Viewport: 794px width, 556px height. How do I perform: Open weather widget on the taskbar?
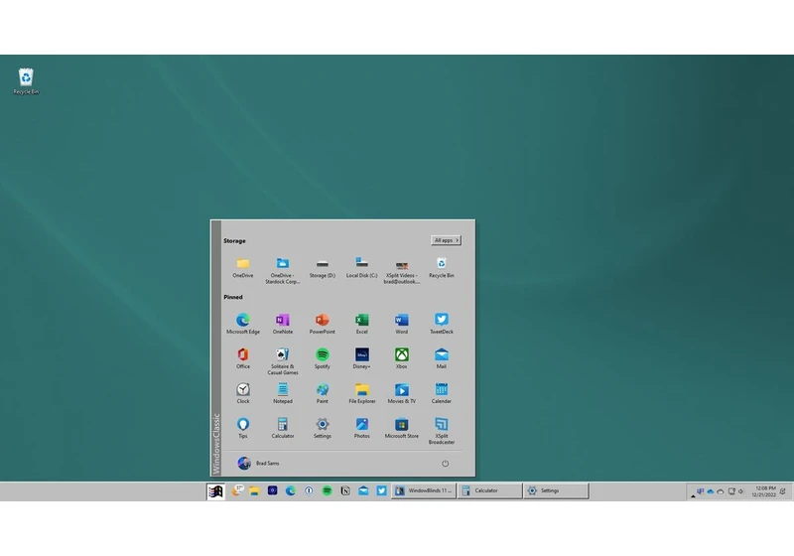237,490
